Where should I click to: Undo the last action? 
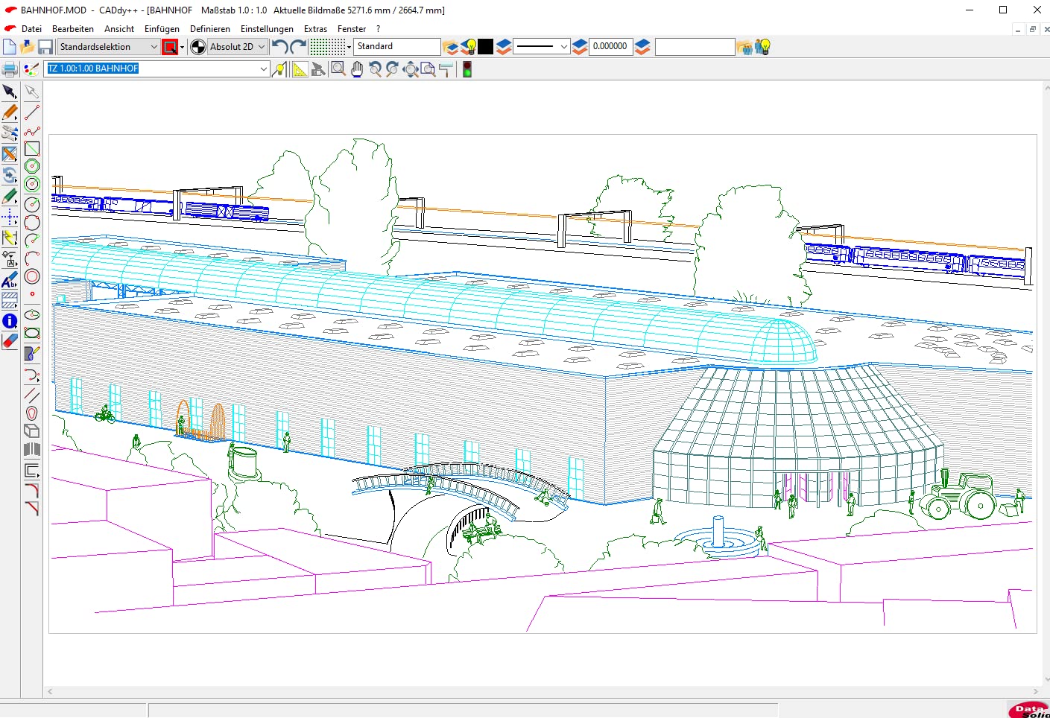tap(279, 47)
